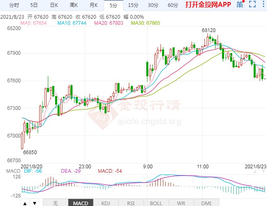Click the 幅 0.00% change value

pos(134,17)
